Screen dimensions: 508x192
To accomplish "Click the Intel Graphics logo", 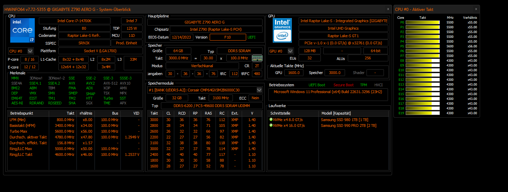I will point(282,30).
